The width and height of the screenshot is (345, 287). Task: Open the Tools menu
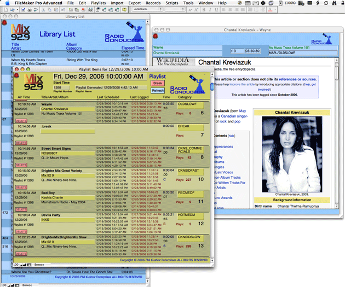click(x=188, y=3)
